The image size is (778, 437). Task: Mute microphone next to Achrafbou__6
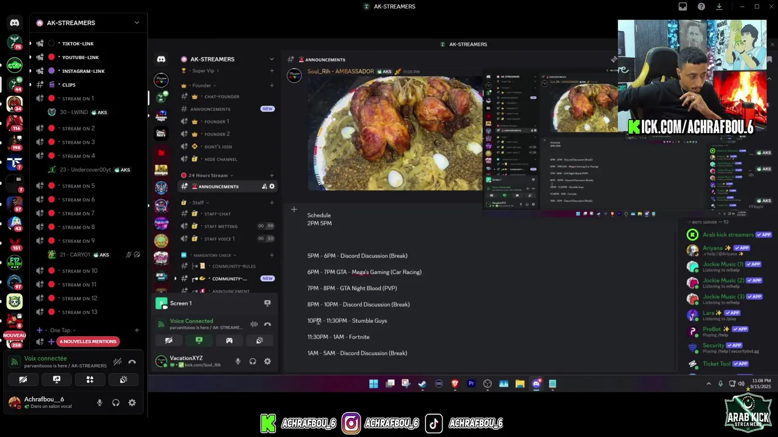pyautogui.click(x=100, y=402)
